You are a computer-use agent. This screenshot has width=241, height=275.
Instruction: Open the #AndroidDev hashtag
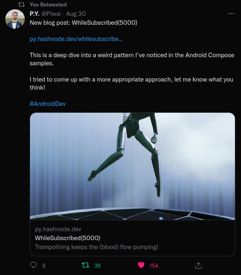click(48, 104)
